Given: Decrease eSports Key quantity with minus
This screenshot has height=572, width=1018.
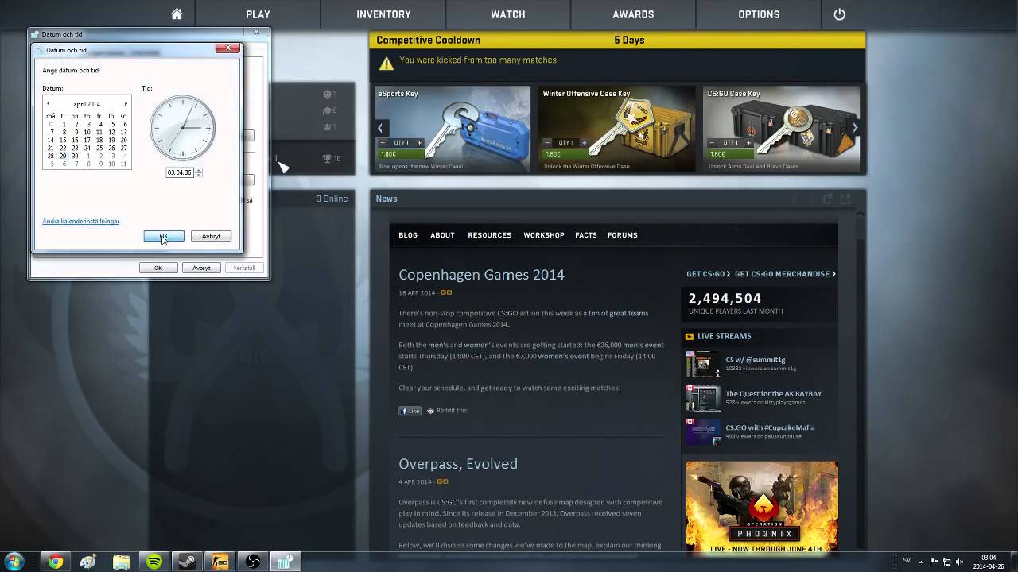Looking at the screenshot, I should pos(384,143).
